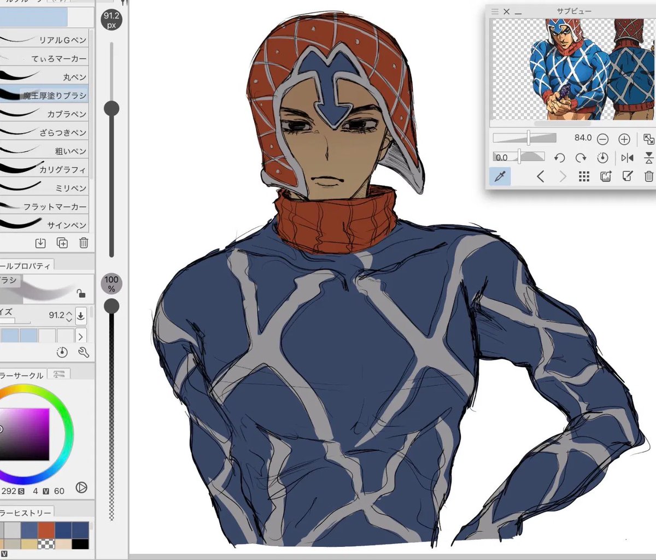Import a sub tool below the brush list
The image size is (656, 560).
(x=40, y=243)
